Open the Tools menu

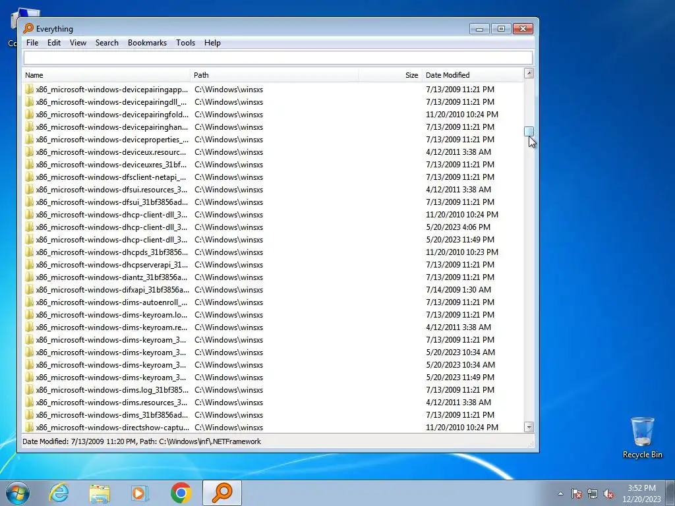pyautogui.click(x=185, y=43)
